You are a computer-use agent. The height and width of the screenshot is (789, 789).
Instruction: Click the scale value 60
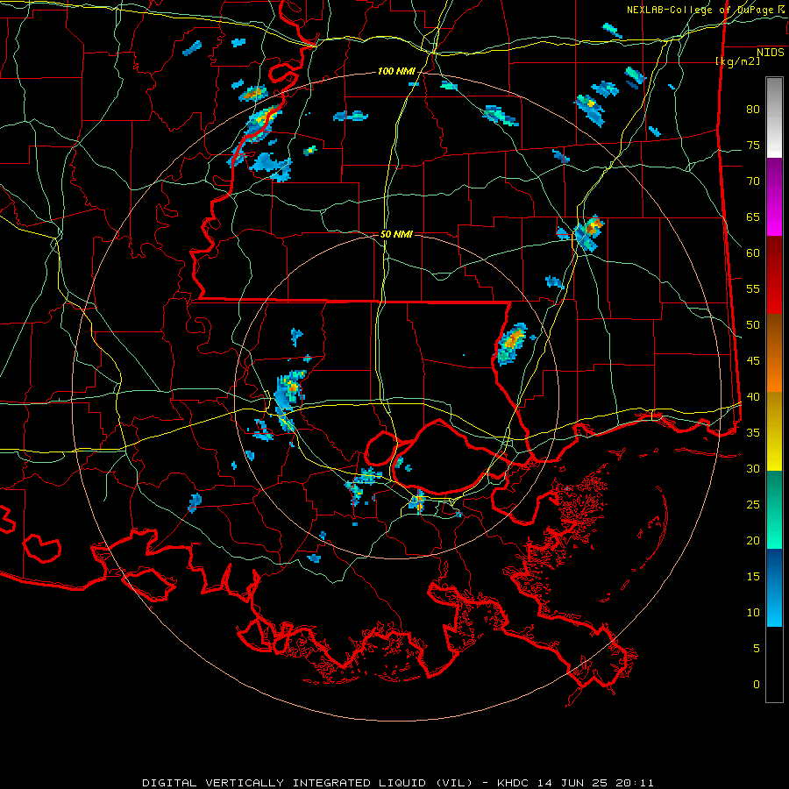[753, 253]
